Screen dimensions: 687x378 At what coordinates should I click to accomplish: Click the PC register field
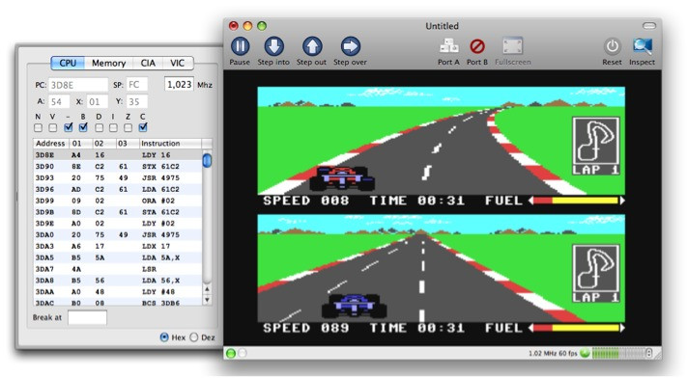click(x=78, y=85)
